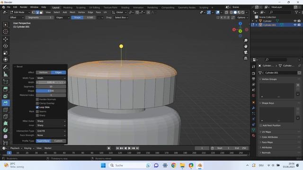Select the Transform tool

pyautogui.click(x=5, y=59)
